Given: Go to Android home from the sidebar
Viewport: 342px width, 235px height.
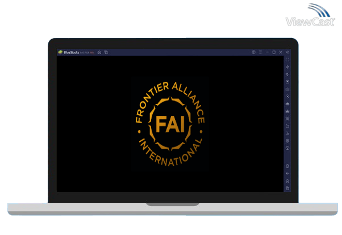Looking at the screenshot, I should (x=287, y=181).
